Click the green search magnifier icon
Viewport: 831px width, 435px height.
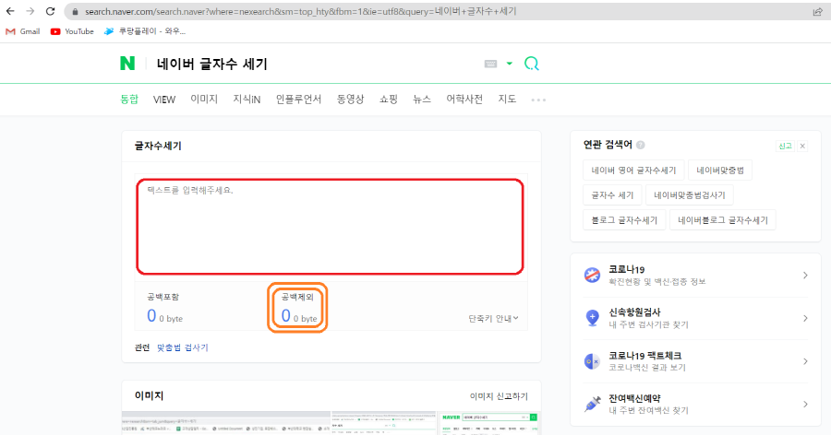pyautogui.click(x=532, y=64)
